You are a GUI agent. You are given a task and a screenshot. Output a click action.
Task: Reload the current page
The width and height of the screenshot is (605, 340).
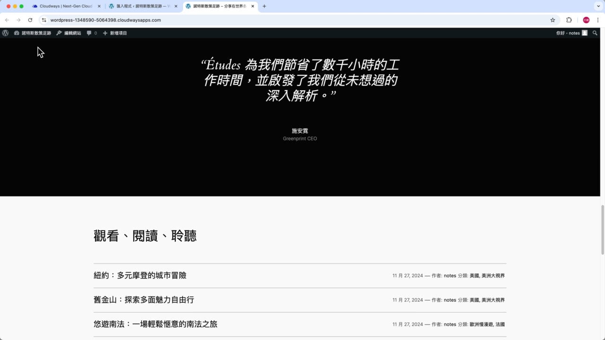tap(30, 20)
